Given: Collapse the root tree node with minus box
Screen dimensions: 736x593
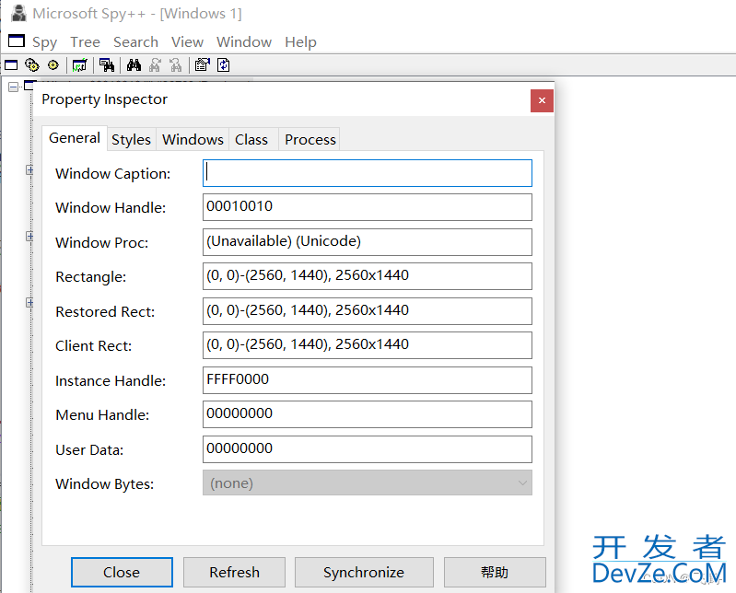Looking at the screenshot, I should (14, 87).
